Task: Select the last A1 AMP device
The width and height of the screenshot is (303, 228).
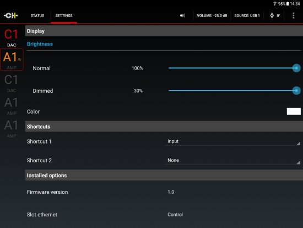Action: tap(11, 129)
